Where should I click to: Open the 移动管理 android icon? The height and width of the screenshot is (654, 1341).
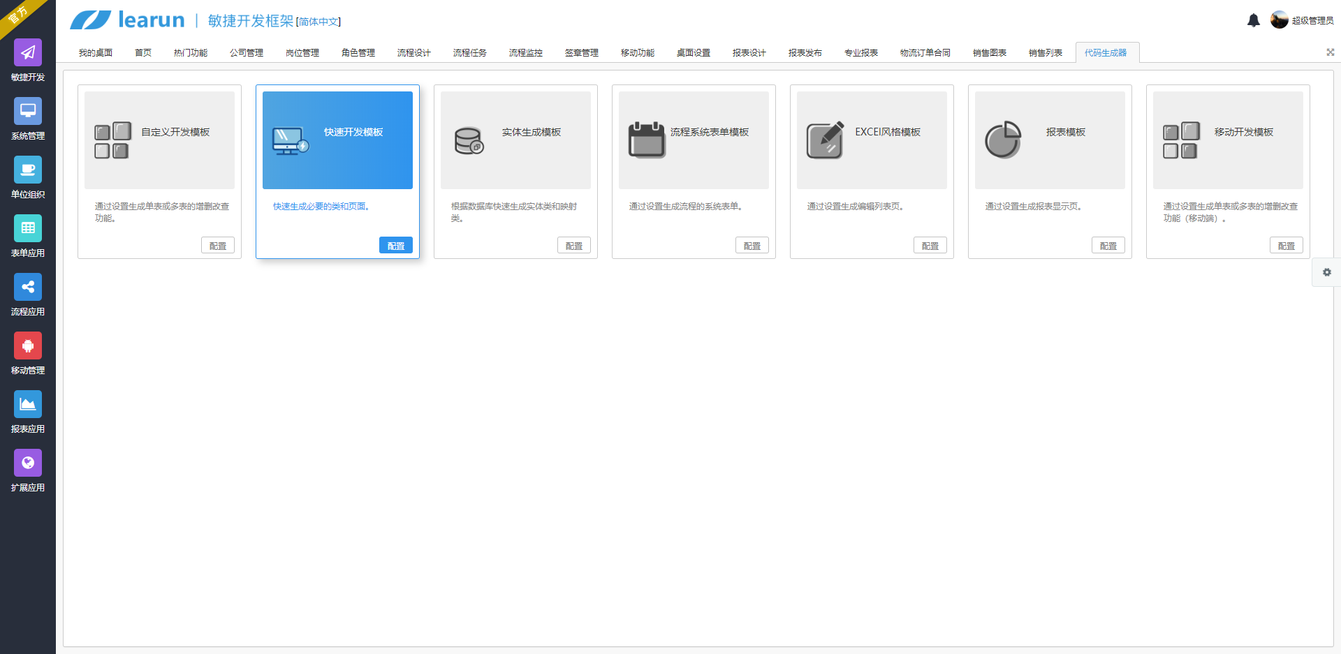tap(28, 345)
